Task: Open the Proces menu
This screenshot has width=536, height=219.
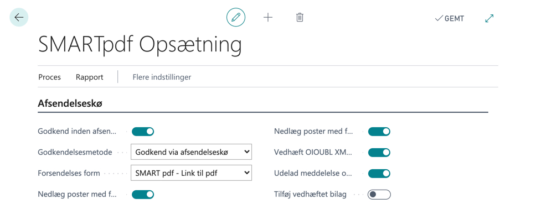Action: click(x=50, y=77)
